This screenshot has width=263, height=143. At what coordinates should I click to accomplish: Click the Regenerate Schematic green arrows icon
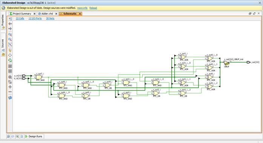click(x=10, y=60)
